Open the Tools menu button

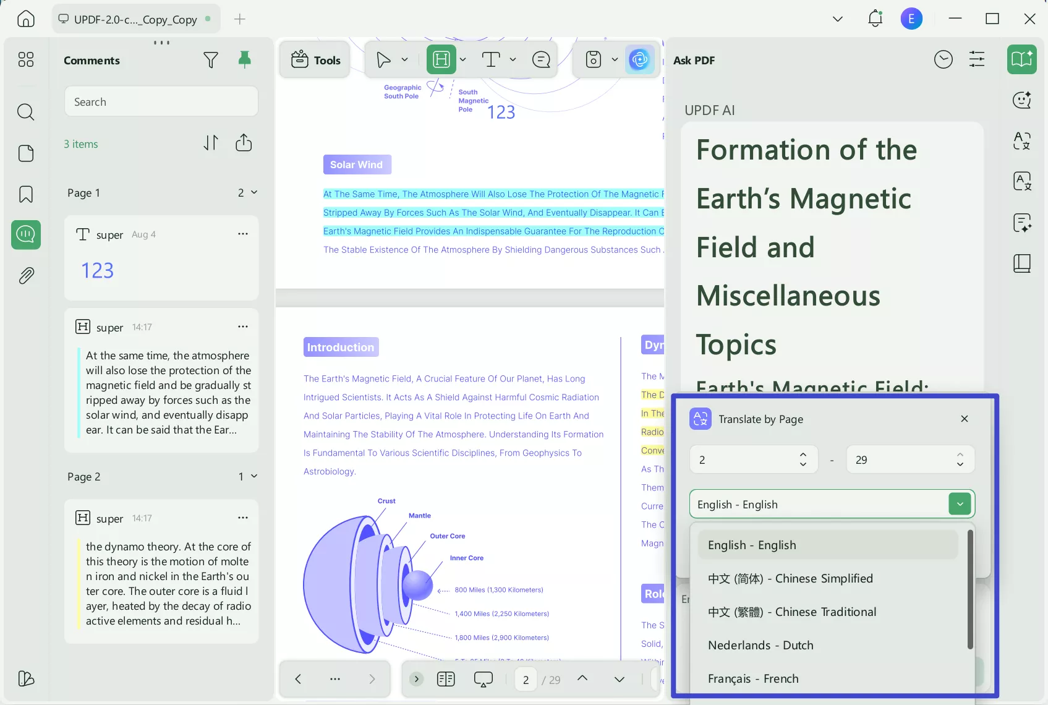[315, 60]
